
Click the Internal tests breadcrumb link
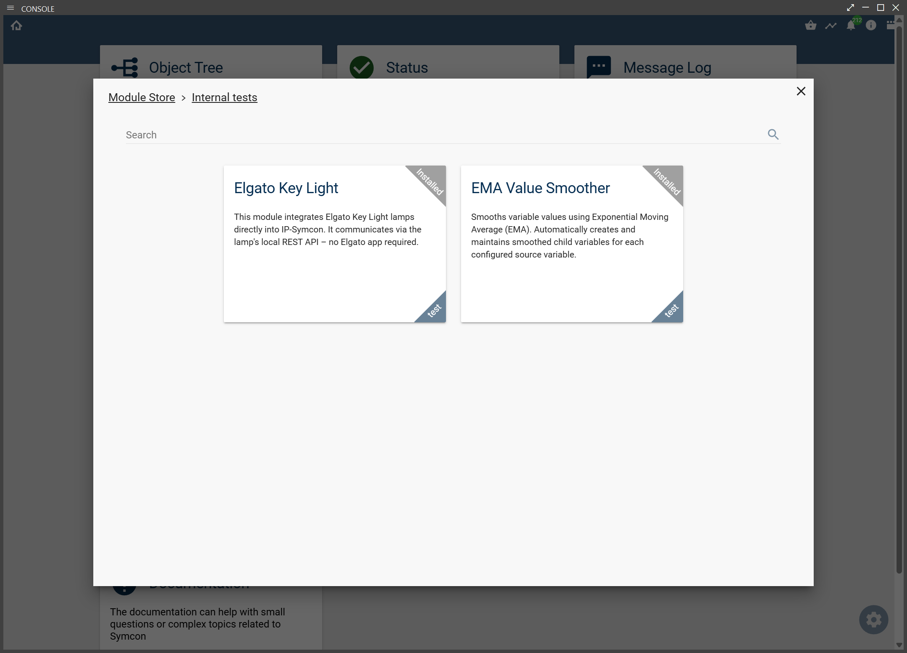[x=224, y=97]
